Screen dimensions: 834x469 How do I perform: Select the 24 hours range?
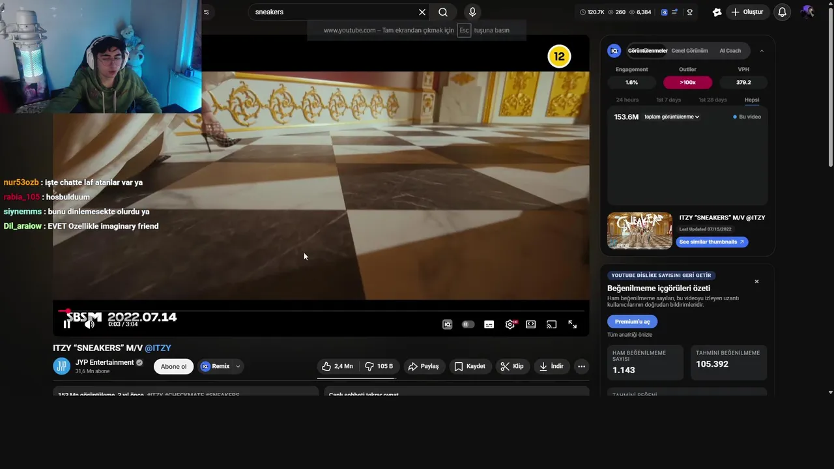coord(627,100)
